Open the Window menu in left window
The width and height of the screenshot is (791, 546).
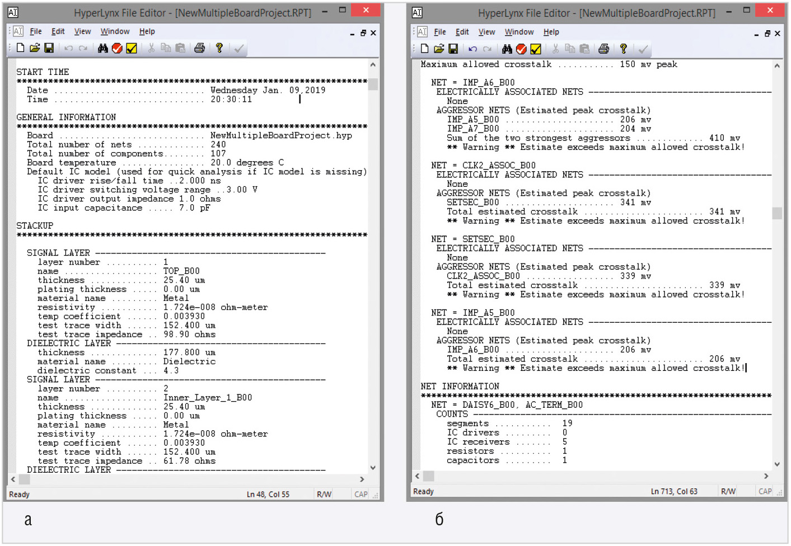(x=115, y=31)
